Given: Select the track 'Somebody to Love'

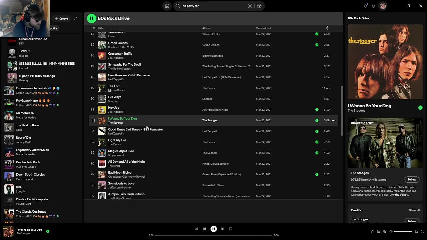Looking at the screenshot, I should 213,185.
